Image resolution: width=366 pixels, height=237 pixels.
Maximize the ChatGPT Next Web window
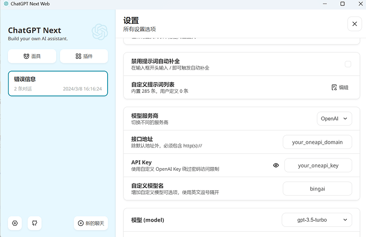[343, 4]
